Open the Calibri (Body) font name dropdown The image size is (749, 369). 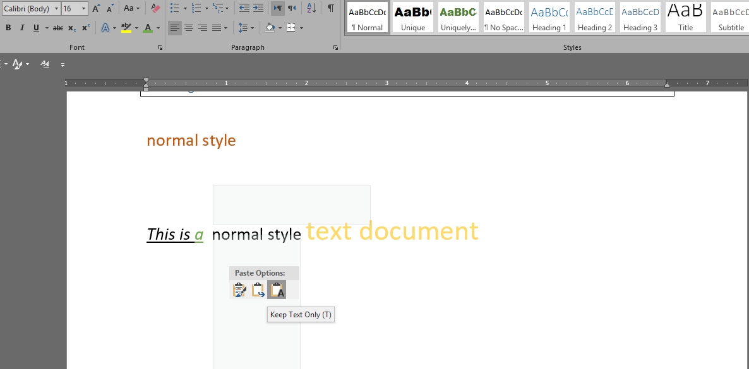56,9
